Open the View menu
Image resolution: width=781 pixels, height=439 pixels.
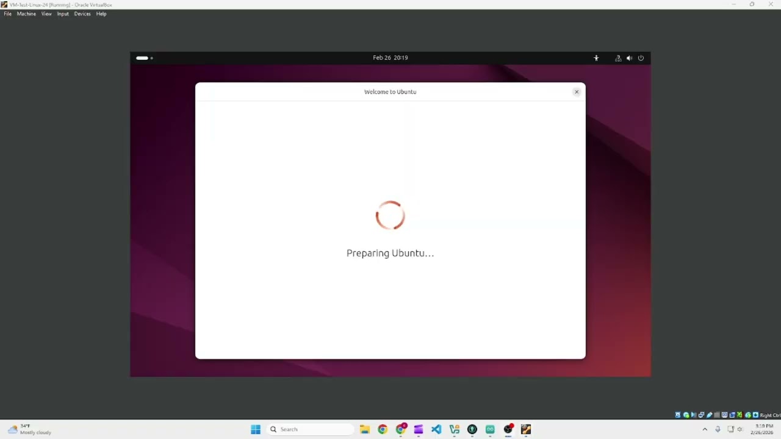point(46,13)
